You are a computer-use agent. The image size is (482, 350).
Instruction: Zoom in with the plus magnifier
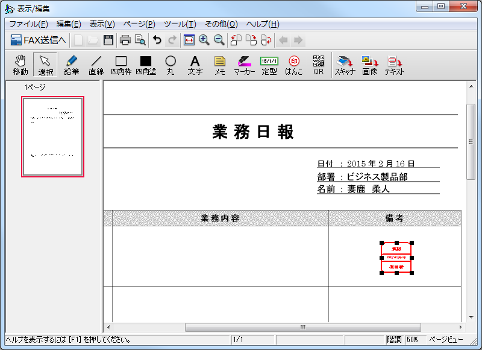(204, 40)
